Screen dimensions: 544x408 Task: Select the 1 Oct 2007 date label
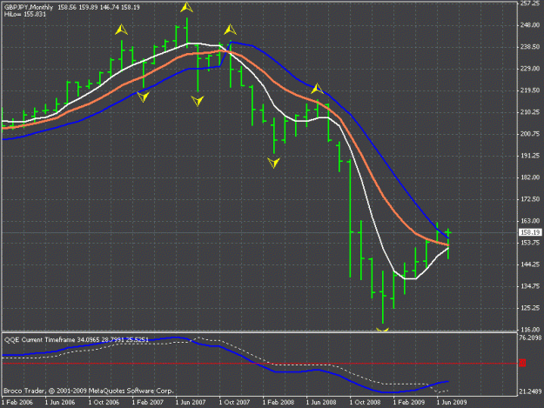[x=234, y=402]
